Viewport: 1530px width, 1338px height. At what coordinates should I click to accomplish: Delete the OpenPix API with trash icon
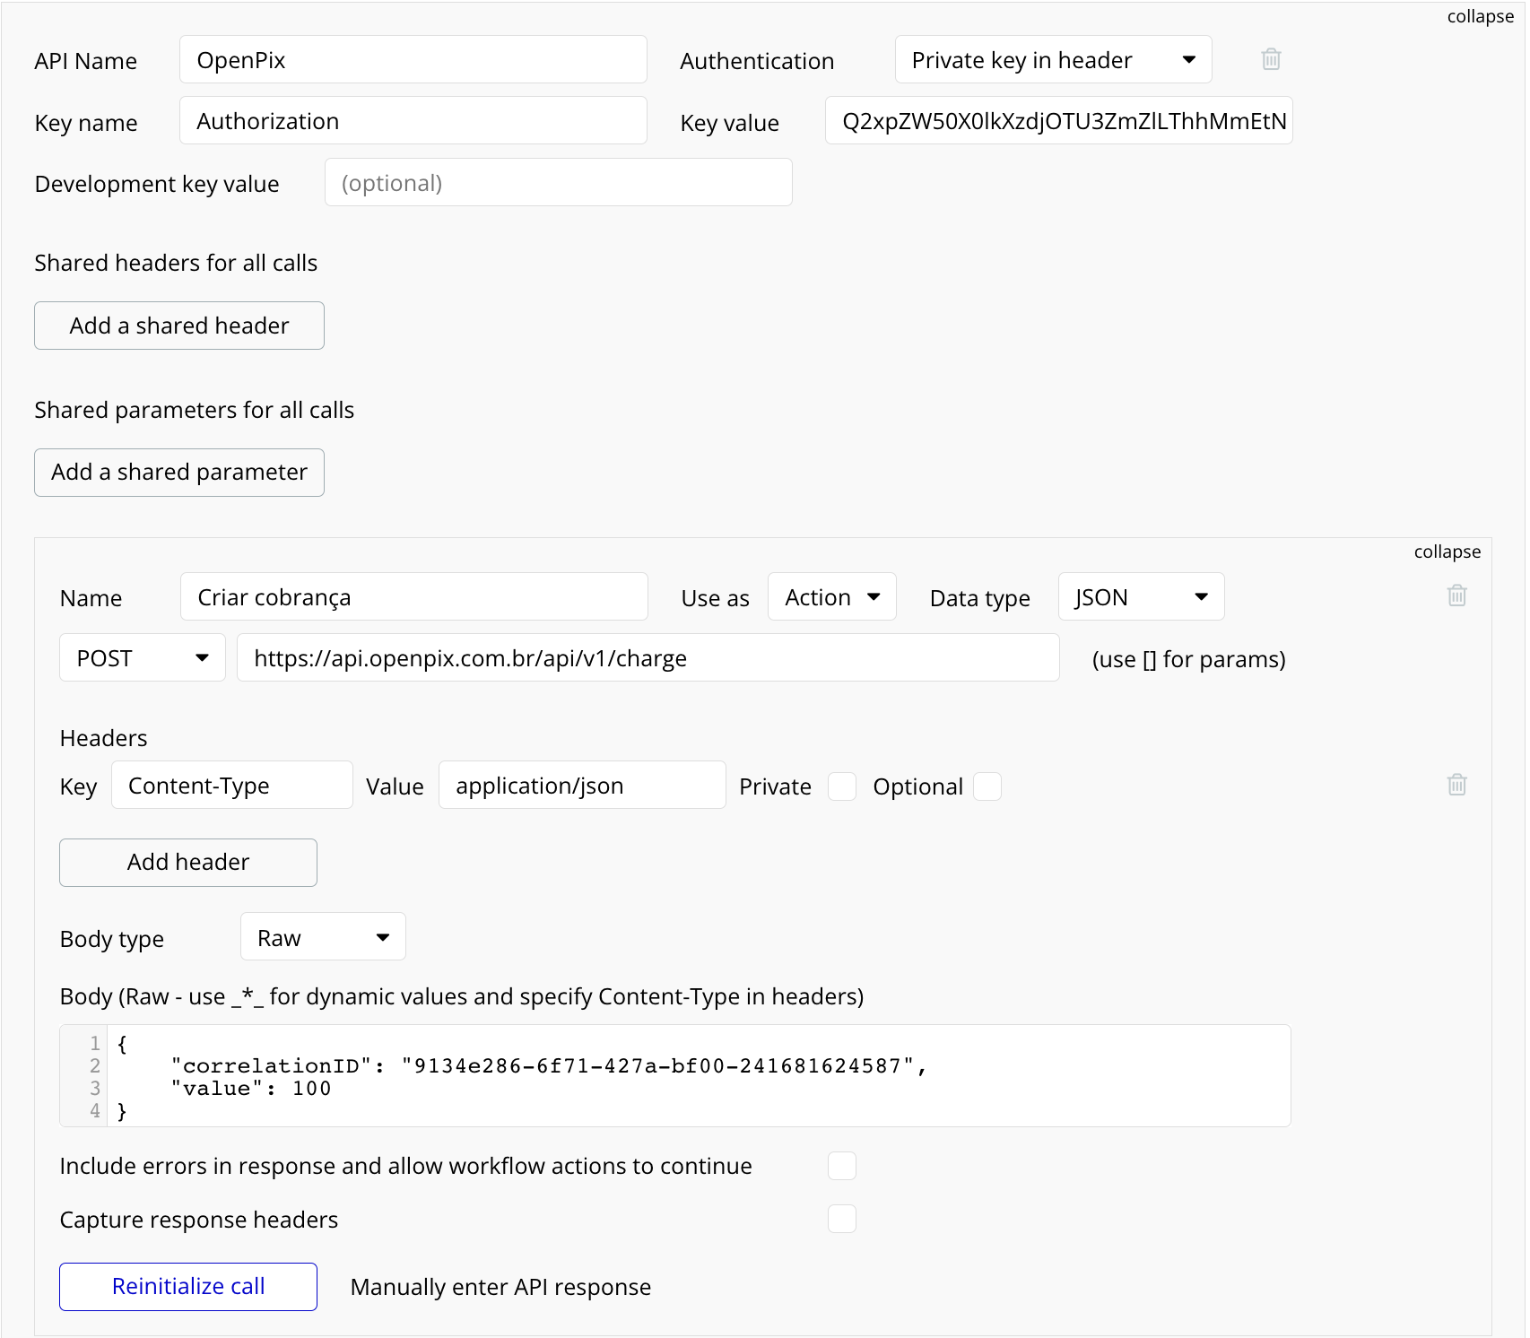(x=1270, y=59)
